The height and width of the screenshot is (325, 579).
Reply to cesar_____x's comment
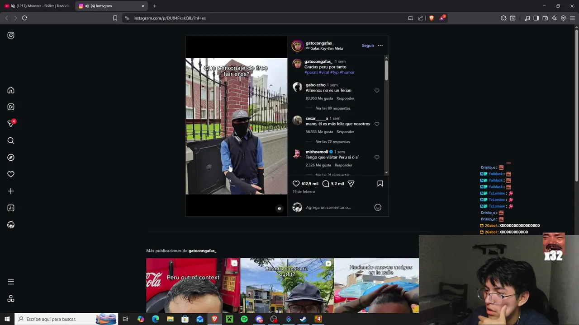[x=345, y=132]
